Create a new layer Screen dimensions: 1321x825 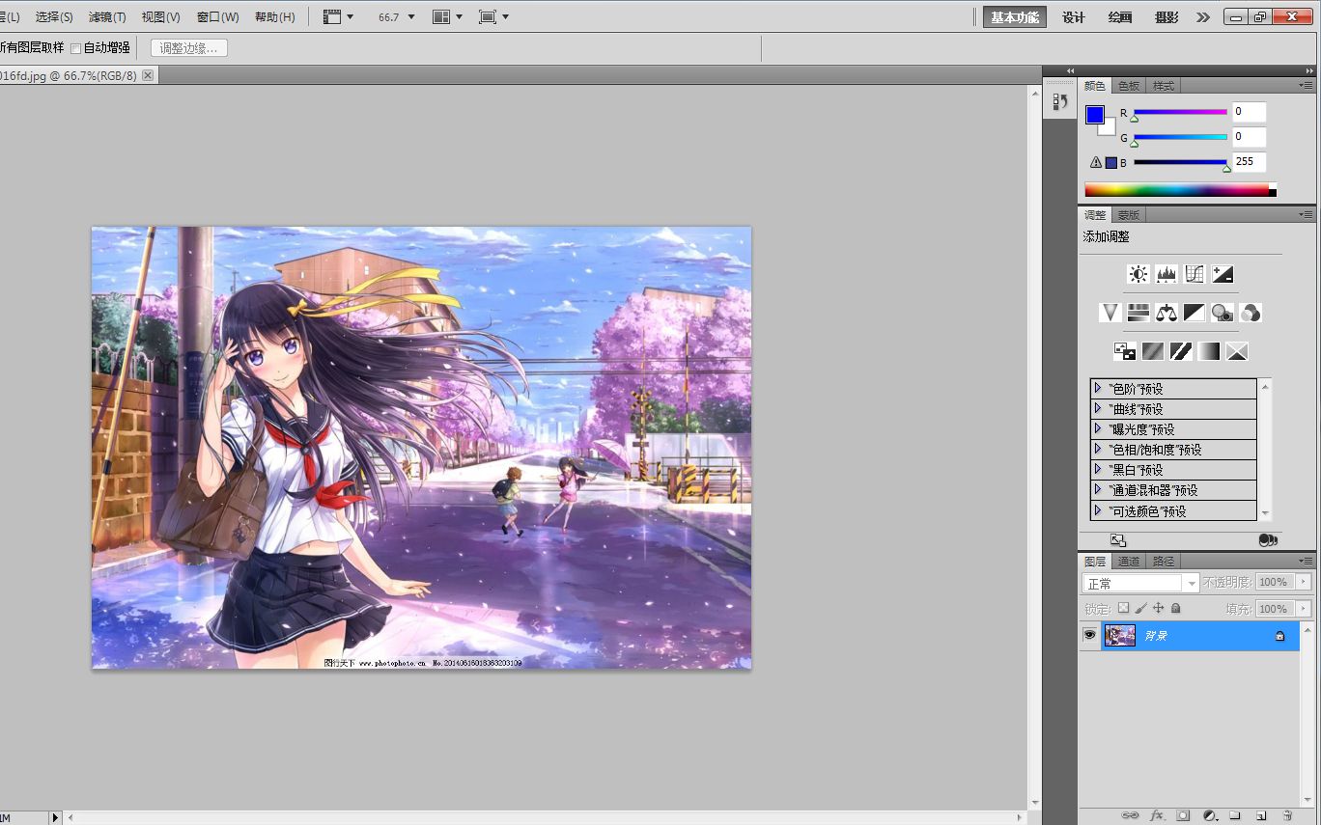[1260, 817]
